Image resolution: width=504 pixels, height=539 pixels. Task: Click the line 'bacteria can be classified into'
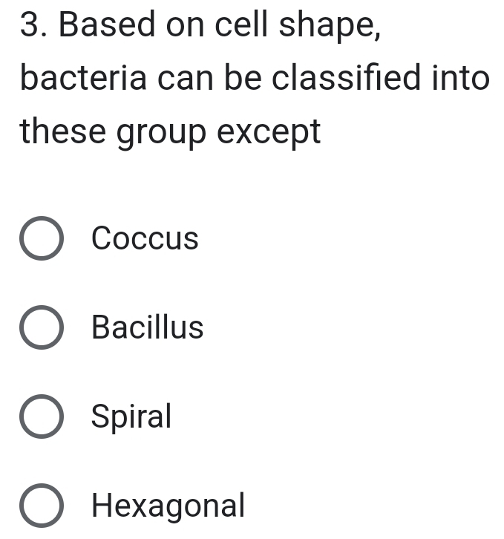tap(255, 79)
